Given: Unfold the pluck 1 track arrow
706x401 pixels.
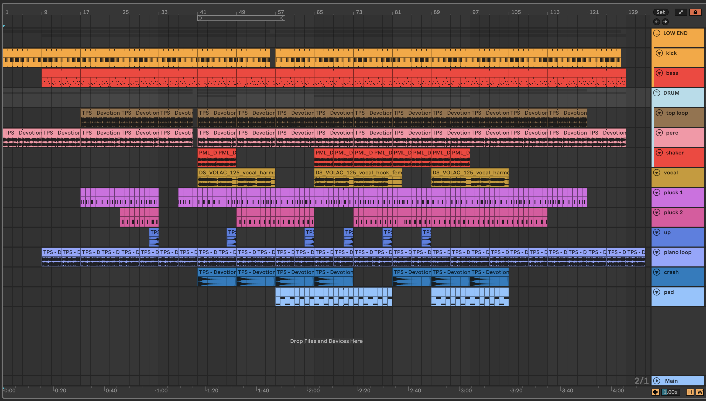Looking at the screenshot, I should (657, 192).
